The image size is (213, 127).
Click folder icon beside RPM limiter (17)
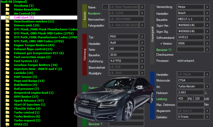(x=7, y=97)
